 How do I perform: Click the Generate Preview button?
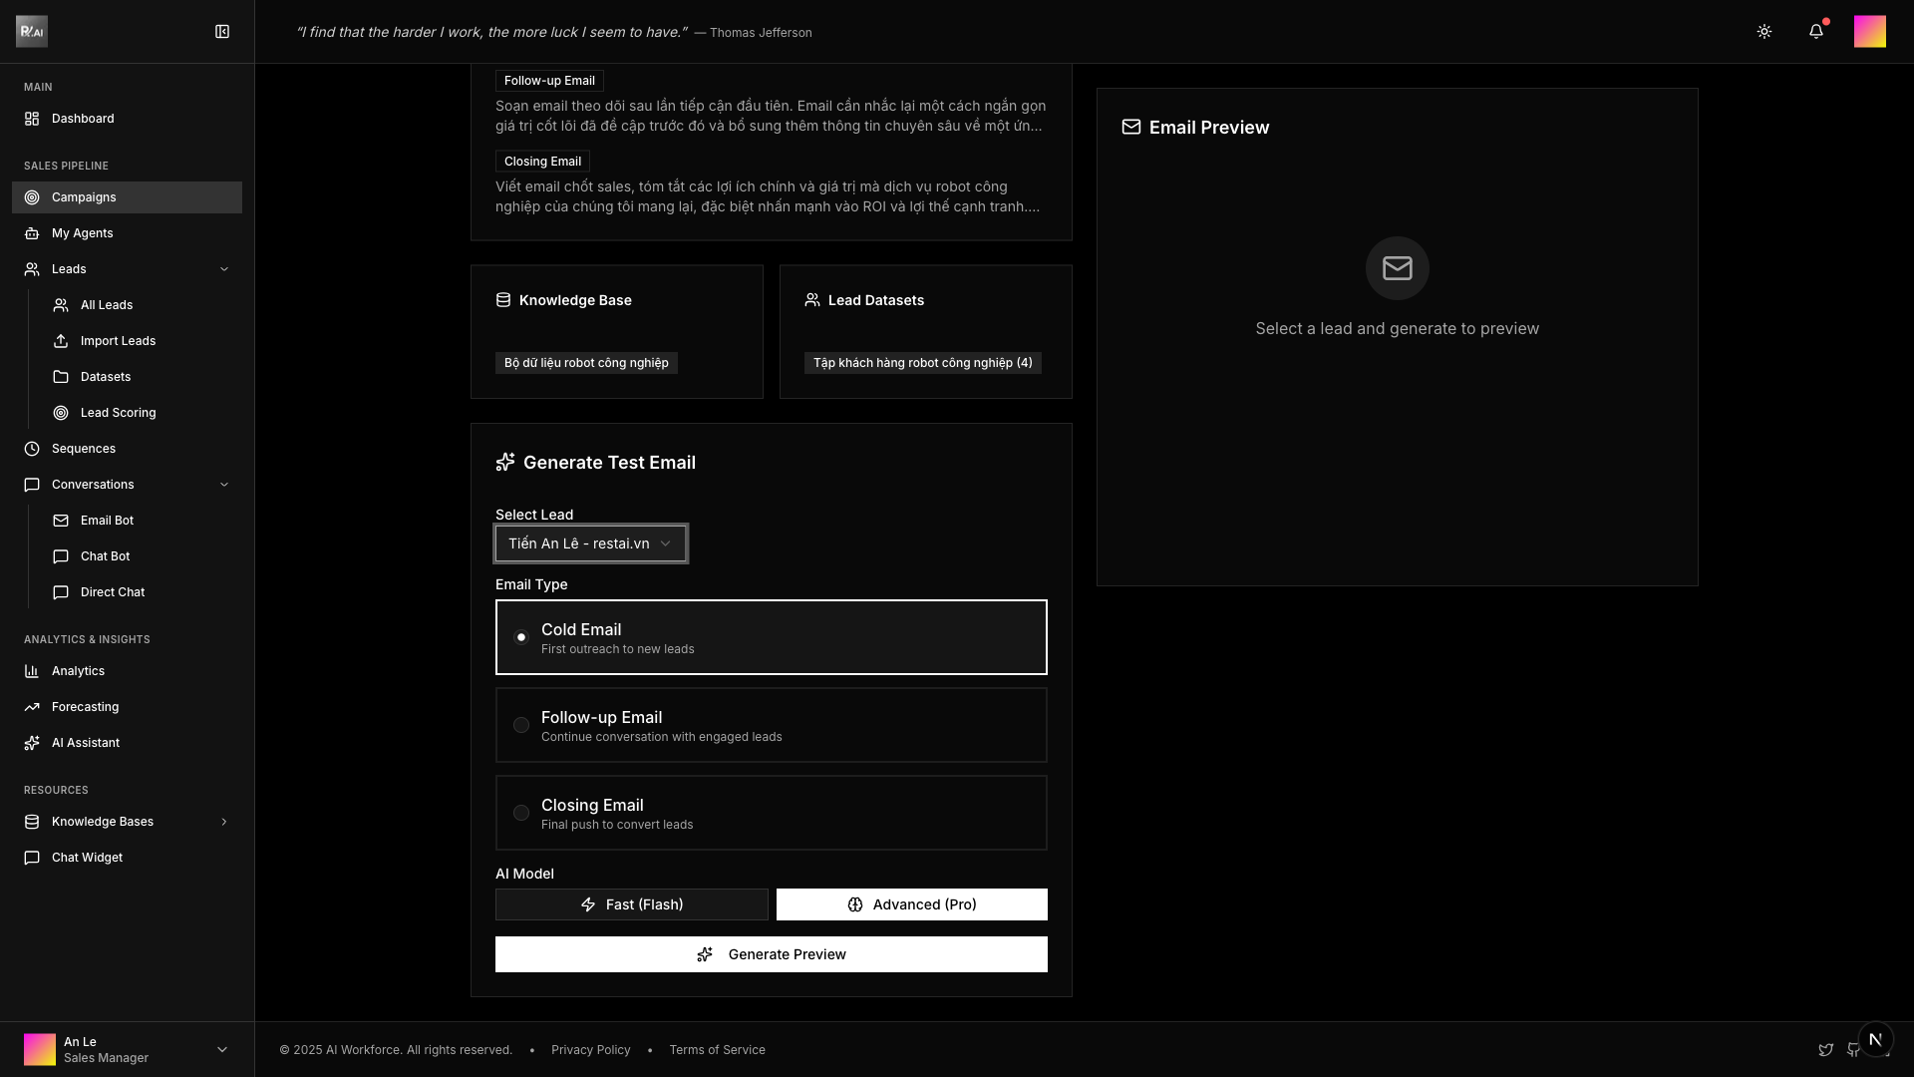tap(771, 954)
